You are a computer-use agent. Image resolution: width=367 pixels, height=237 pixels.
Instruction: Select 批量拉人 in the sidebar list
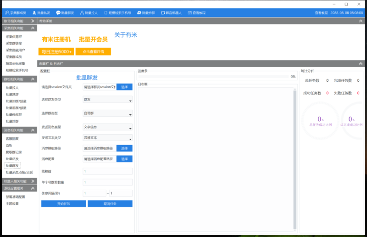[12, 87]
